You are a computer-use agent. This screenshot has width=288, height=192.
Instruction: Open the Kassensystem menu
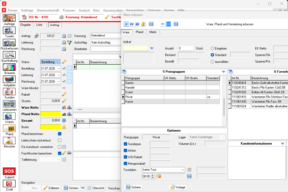[x=113, y=10]
